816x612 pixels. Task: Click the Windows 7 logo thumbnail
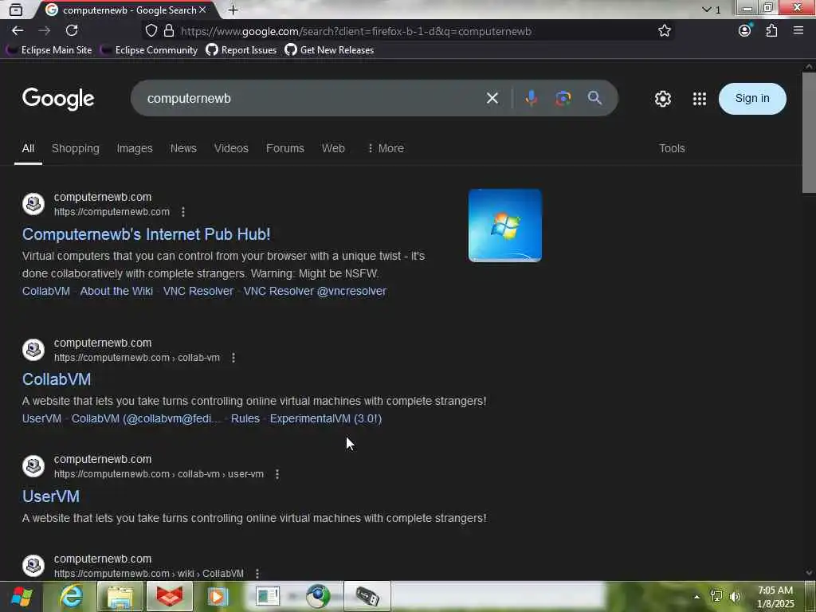pyautogui.click(x=504, y=226)
